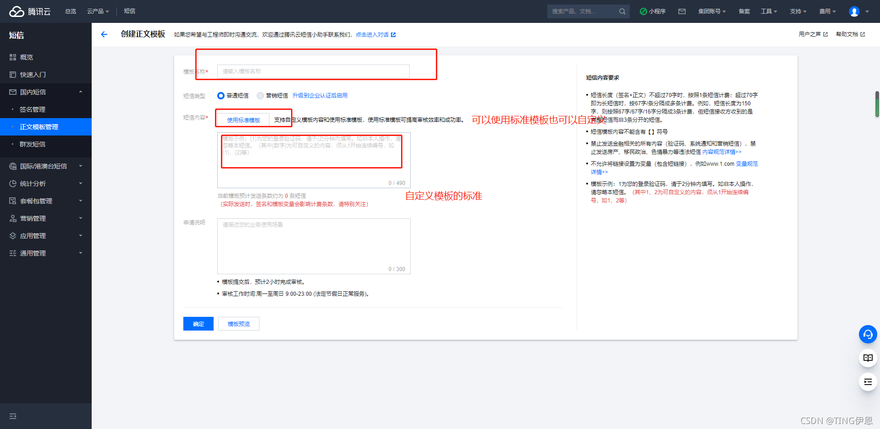Open the 用户之声 link

point(809,34)
